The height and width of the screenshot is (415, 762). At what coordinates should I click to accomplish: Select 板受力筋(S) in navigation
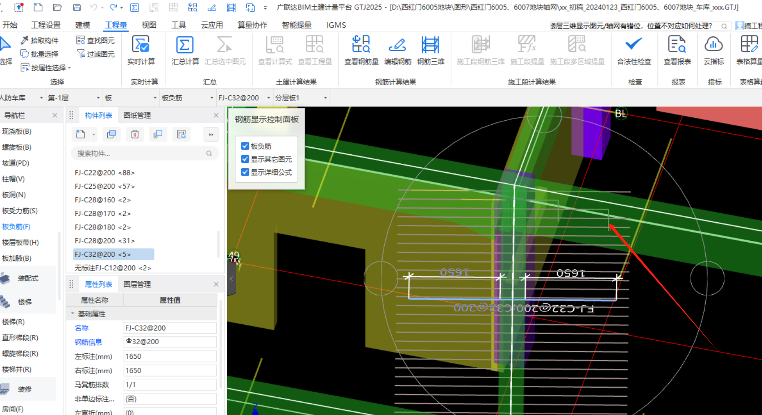(x=20, y=211)
